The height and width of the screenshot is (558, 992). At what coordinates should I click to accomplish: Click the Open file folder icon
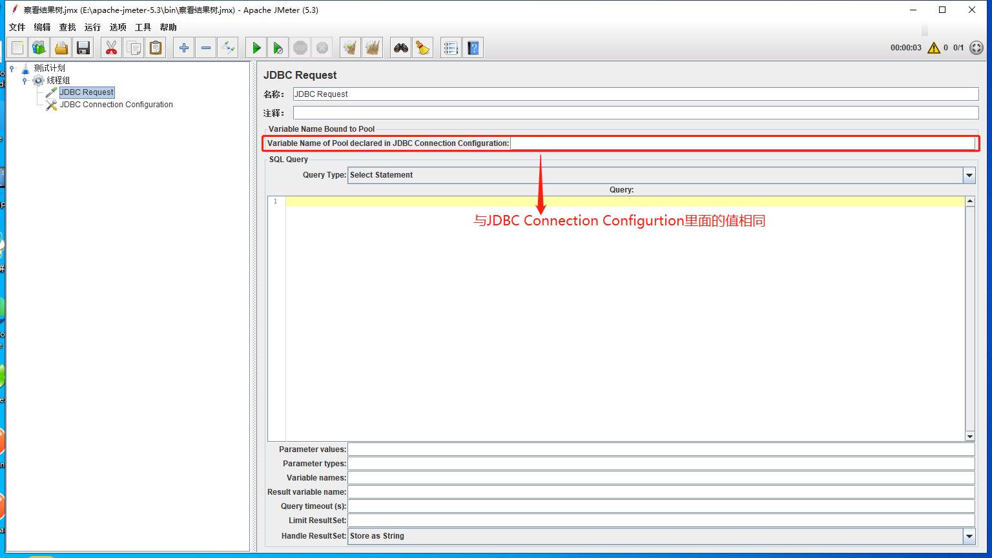(61, 48)
